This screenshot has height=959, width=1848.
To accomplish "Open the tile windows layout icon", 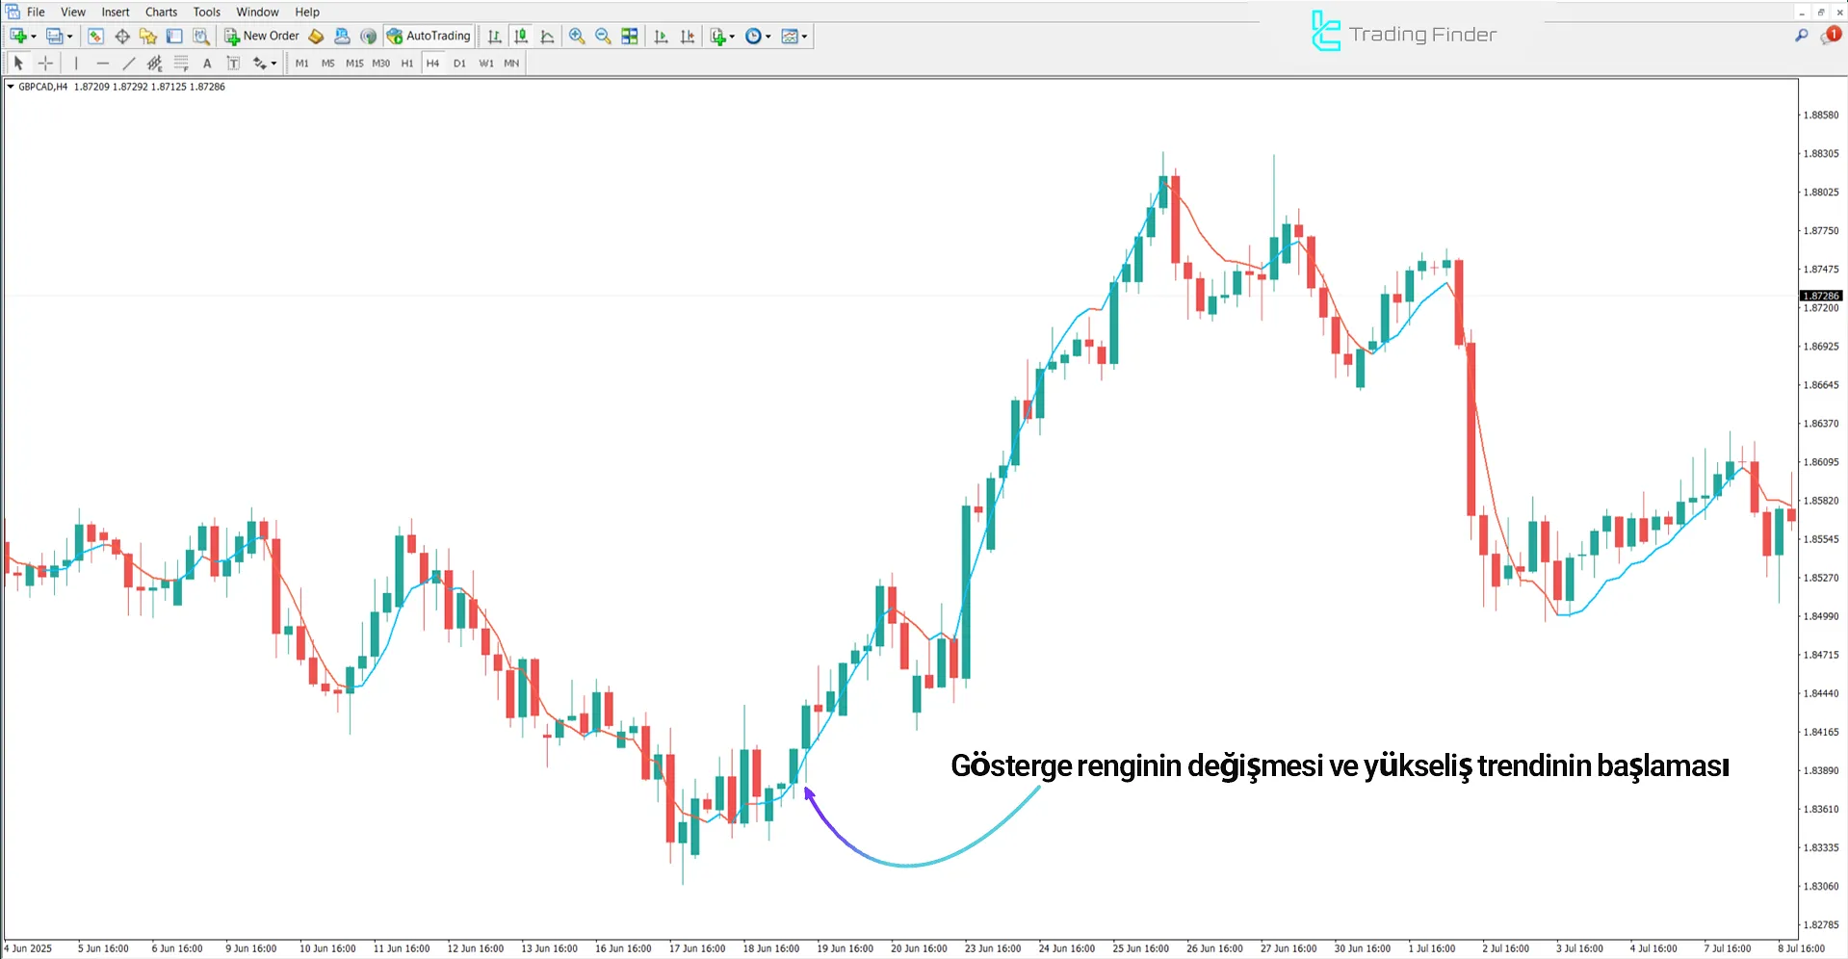I will pyautogui.click(x=630, y=37).
